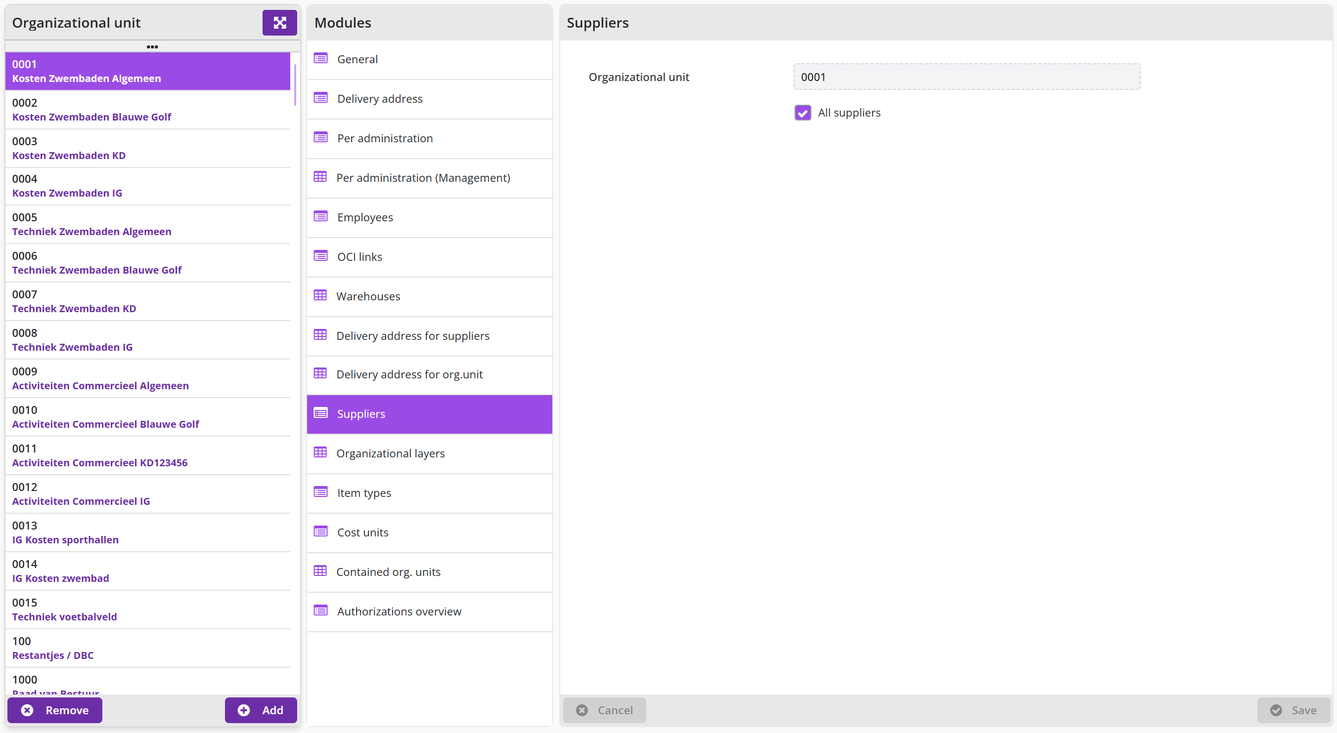The image size is (1337, 733).
Task: Select unit 0002 Kosten Zwembaden Blauwe Golf
Action: [x=147, y=109]
